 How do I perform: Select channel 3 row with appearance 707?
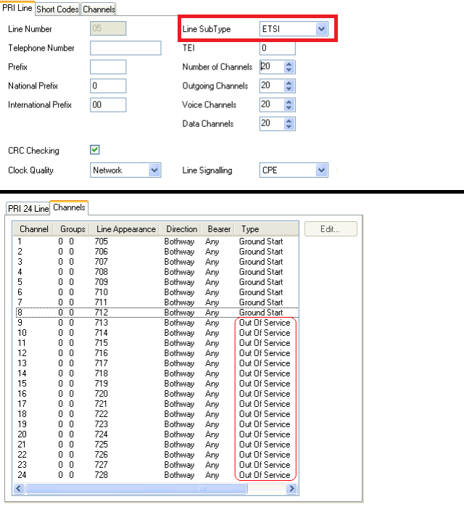pos(156,262)
